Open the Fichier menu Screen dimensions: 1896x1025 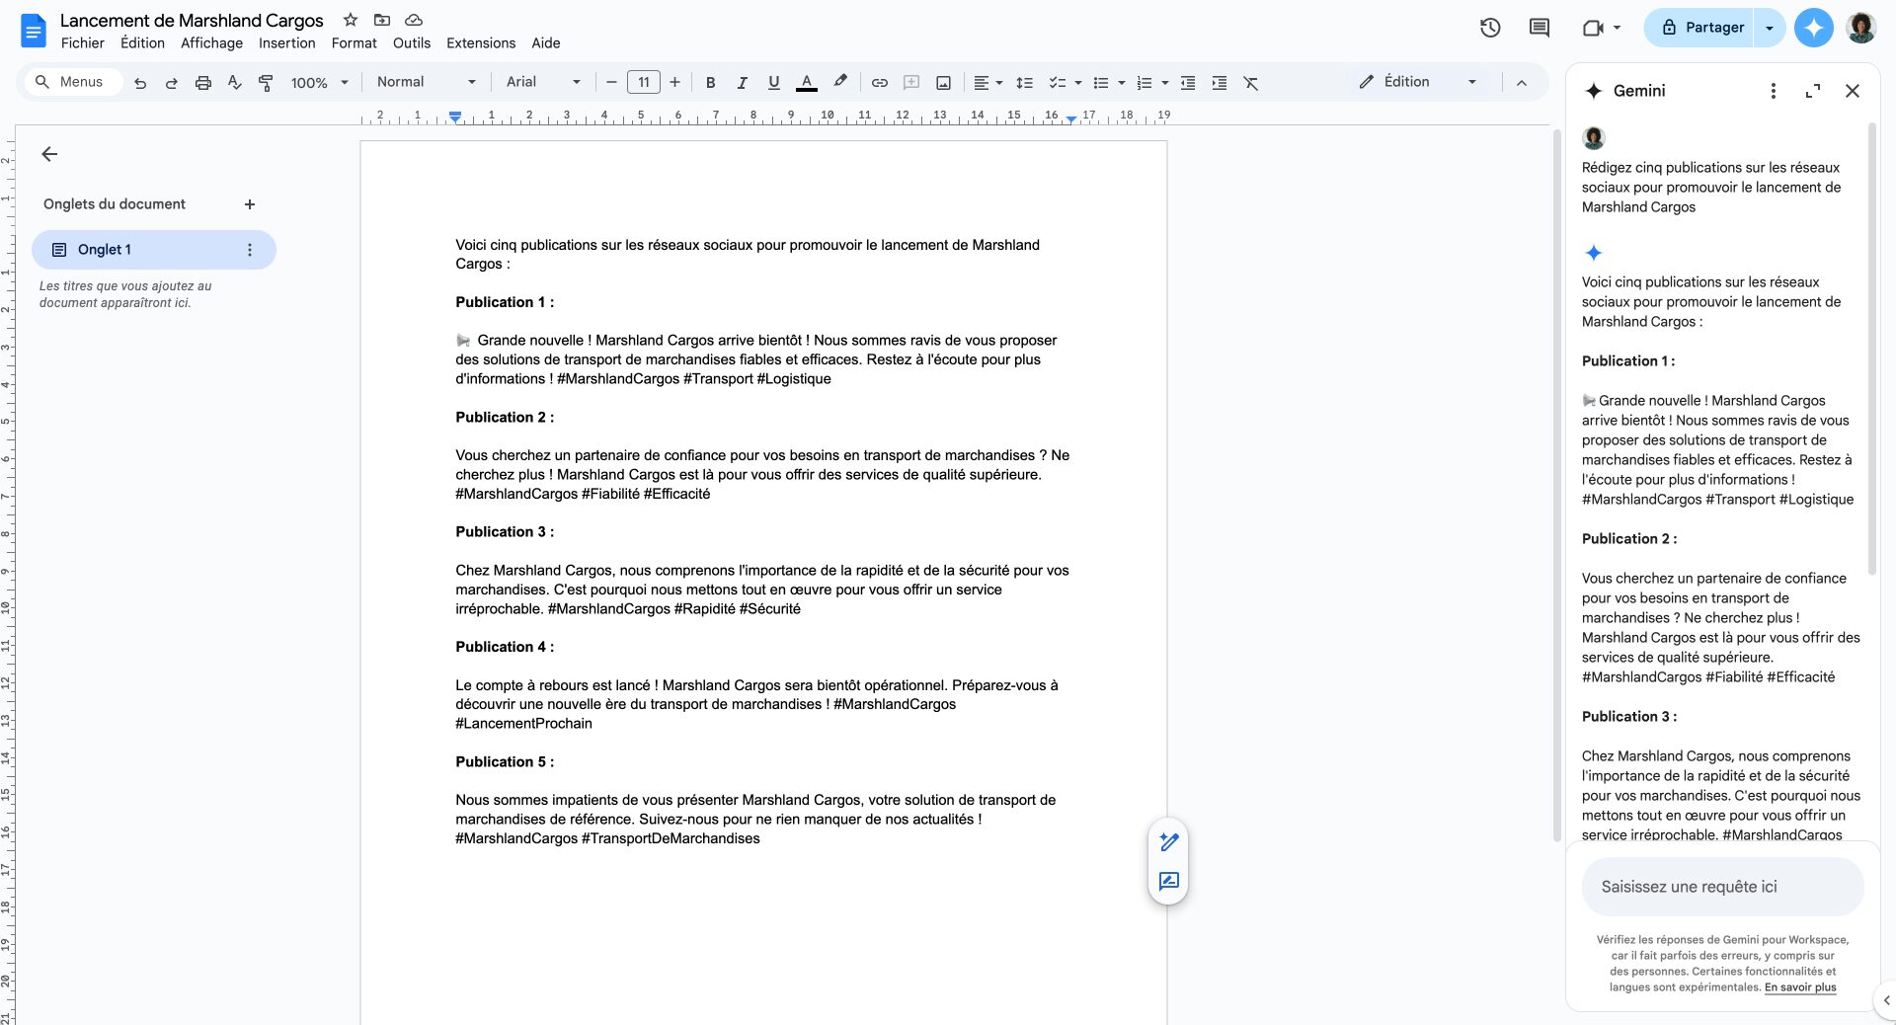(83, 43)
